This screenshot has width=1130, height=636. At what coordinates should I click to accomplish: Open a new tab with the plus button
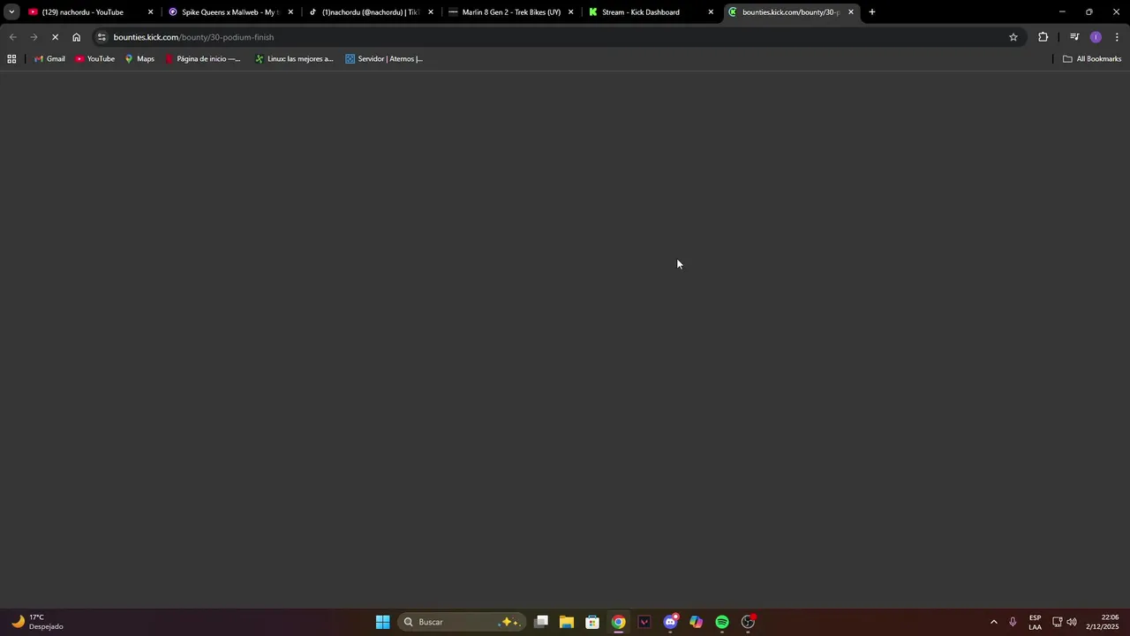pyautogui.click(x=872, y=12)
